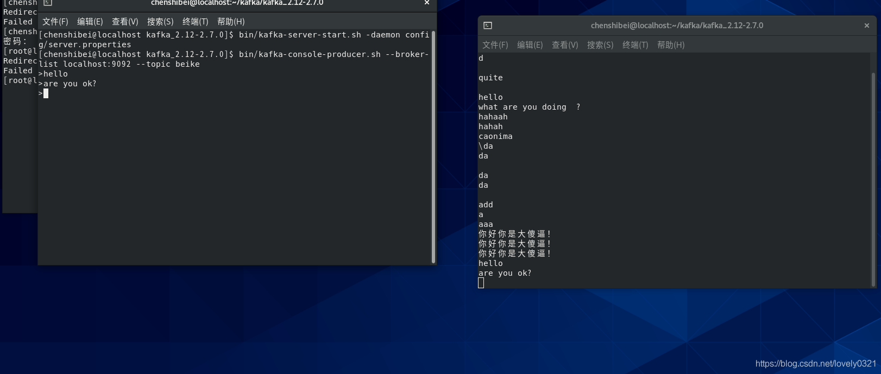Click terminal icon in producer window title bar
881x374 pixels.
pos(48,3)
